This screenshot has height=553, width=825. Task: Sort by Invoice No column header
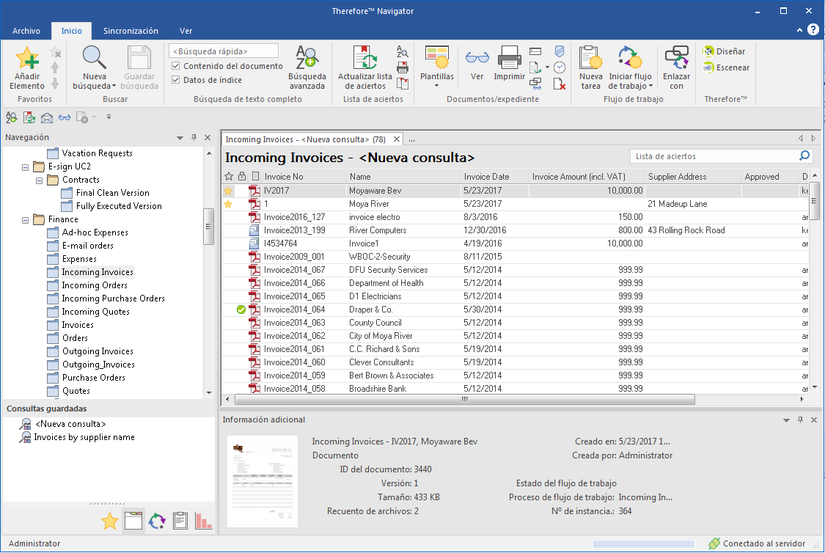[x=303, y=177]
